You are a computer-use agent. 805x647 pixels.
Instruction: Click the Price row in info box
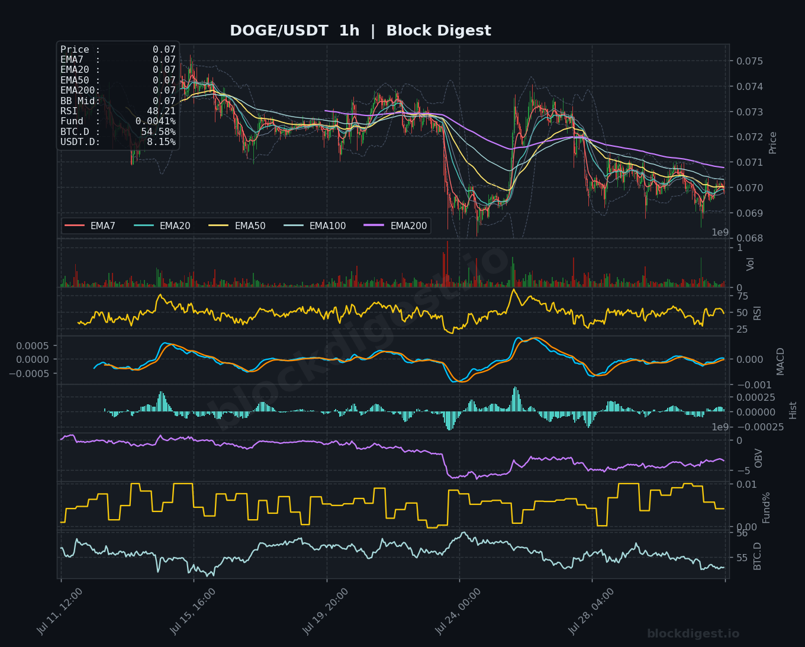pos(118,50)
